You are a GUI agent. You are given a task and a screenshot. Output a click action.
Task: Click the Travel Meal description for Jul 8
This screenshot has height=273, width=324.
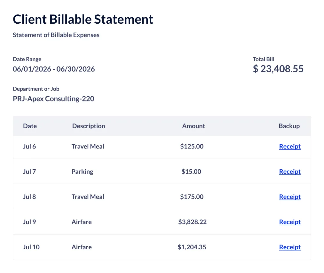88,197
